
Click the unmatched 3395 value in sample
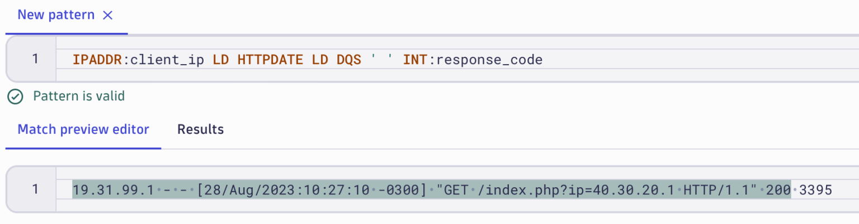point(816,191)
